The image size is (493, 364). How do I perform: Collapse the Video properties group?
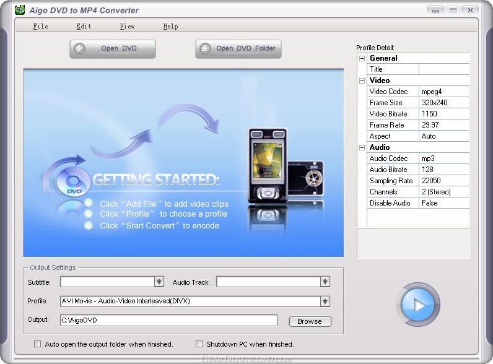point(362,80)
